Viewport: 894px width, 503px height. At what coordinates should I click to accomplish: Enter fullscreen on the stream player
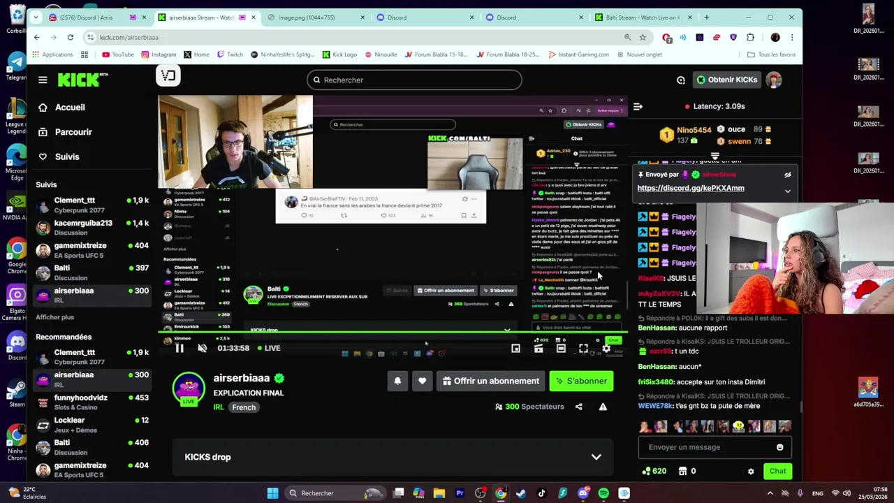(583, 348)
